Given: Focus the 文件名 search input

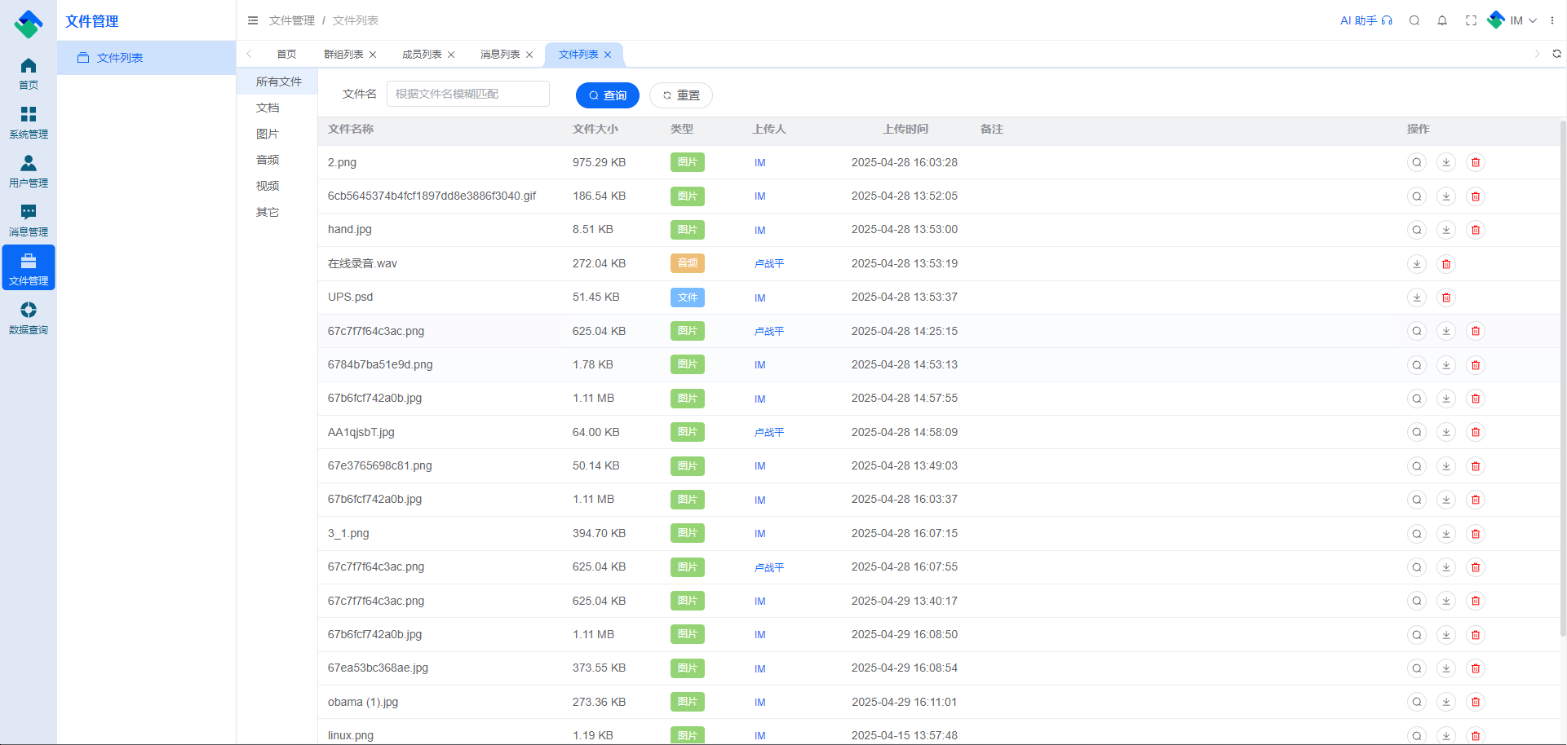Looking at the screenshot, I should pyautogui.click(x=468, y=94).
